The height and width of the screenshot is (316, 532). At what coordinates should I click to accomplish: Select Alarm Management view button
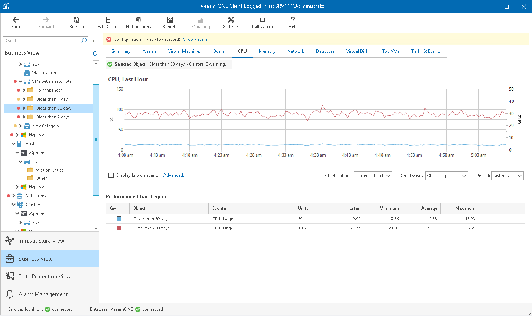(50, 294)
